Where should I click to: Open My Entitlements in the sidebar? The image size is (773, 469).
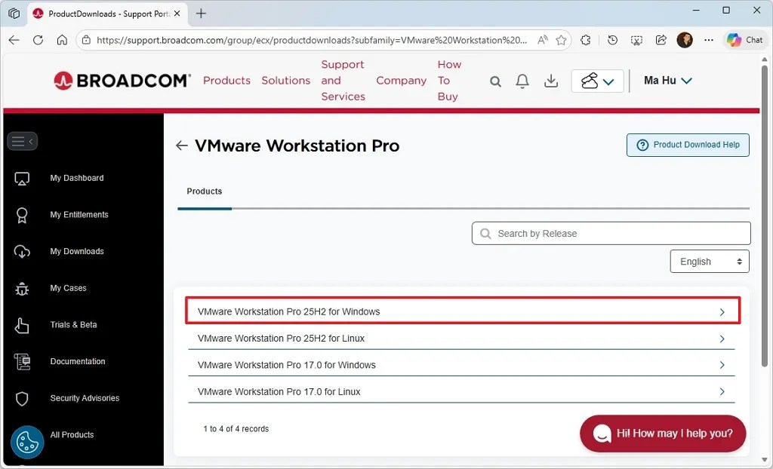tap(78, 215)
